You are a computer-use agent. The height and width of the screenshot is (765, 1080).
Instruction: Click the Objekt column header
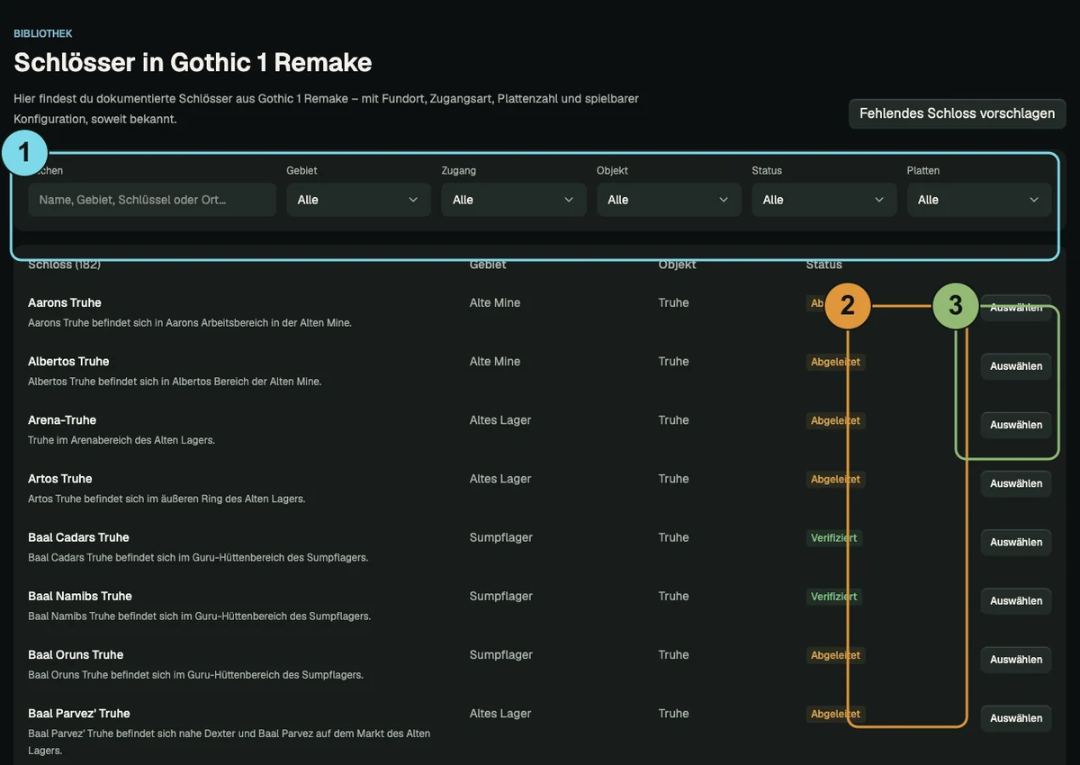click(x=677, y=265)
